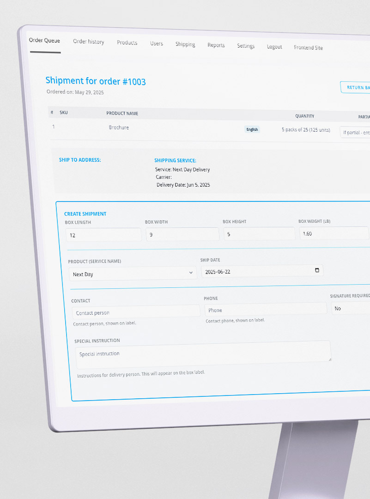Viewport: 370px width, 499px height.
Task: Open the Order history tab
Action: pos(88,42)
